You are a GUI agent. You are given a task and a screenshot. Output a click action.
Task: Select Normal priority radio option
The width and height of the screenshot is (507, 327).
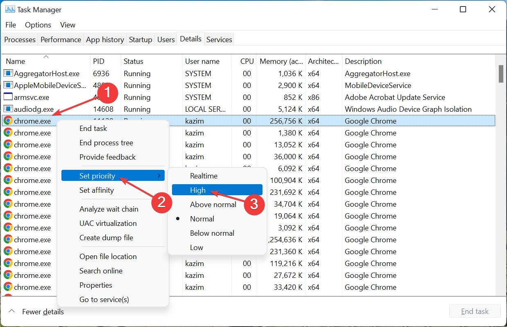pyautogui.click(x=202, y=219)
